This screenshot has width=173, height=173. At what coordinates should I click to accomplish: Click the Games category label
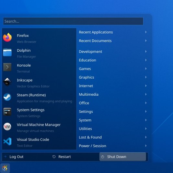[x=85, y=69]
